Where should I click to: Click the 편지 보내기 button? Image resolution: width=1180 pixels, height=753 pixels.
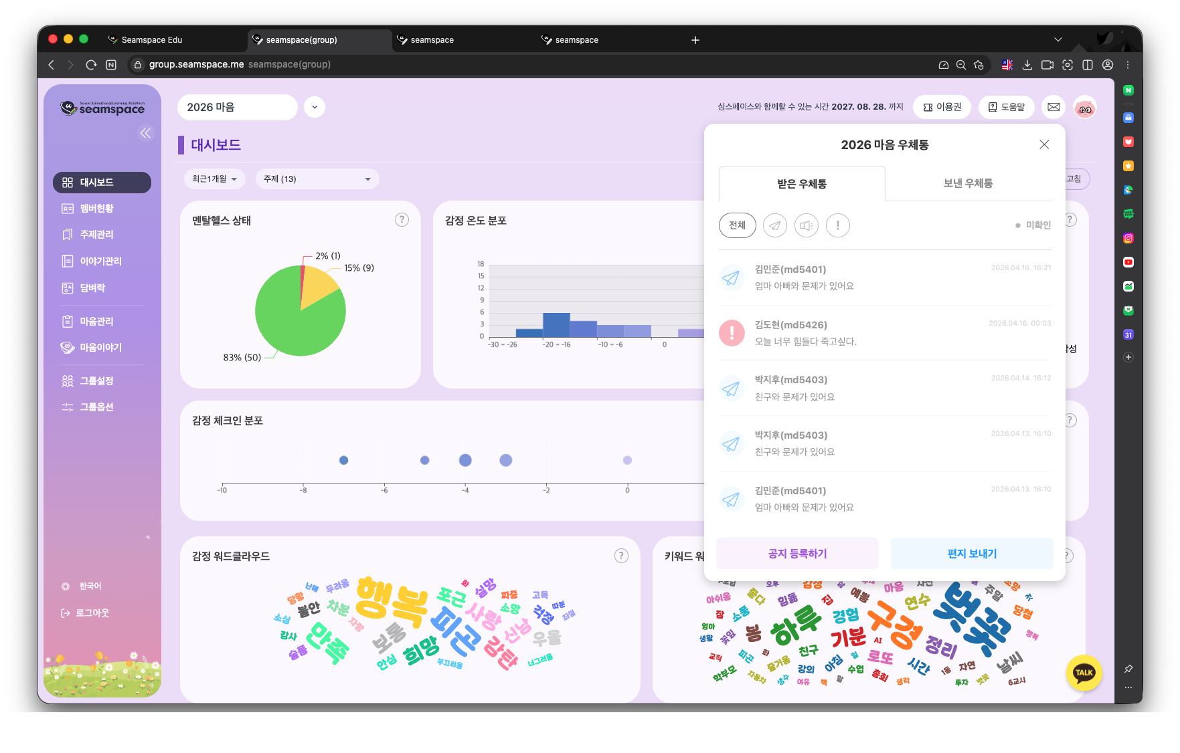pyautogui.click(x=971, y=554)
